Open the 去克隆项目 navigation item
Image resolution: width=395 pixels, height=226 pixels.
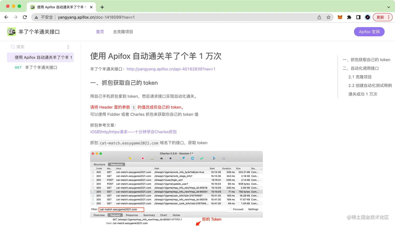tap(123, 32)
